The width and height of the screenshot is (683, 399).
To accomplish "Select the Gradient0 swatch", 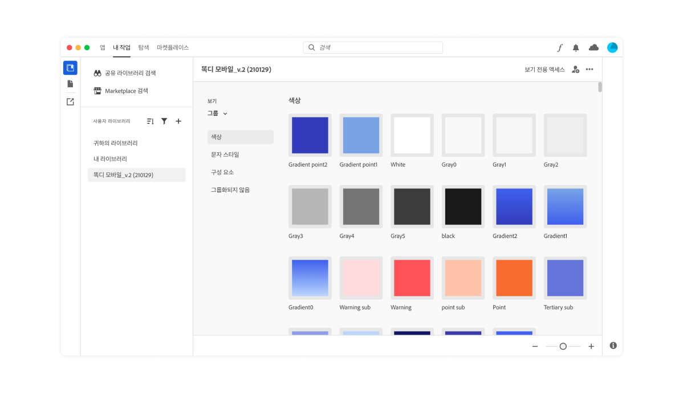I will pyautogui.click(x=310, y=278).
